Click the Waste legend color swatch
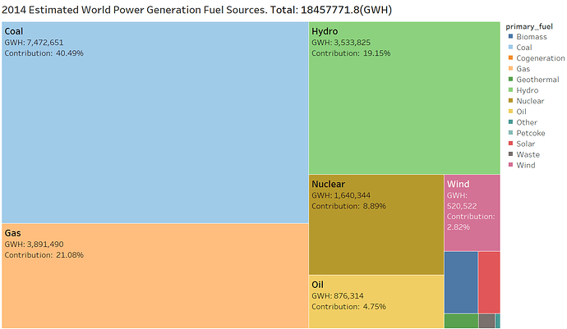This screenshot has height=329, width=567. click(510, 154)
